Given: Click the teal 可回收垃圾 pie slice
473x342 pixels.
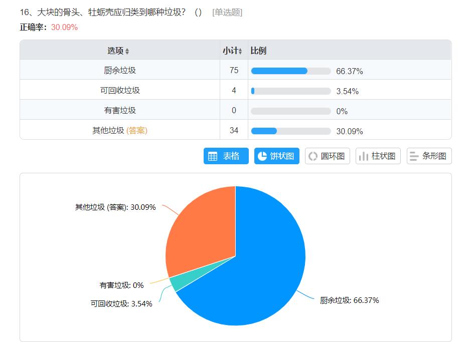Looking at the screenshot, I should point(174,283).
